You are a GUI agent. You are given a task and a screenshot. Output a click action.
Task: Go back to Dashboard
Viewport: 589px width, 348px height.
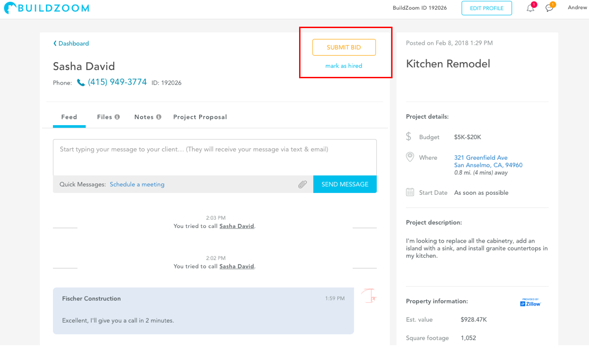(71, 43)
